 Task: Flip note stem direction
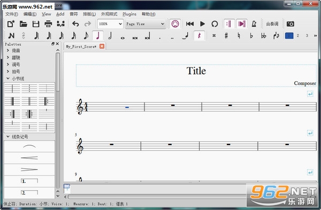click(x=276, y=36)
